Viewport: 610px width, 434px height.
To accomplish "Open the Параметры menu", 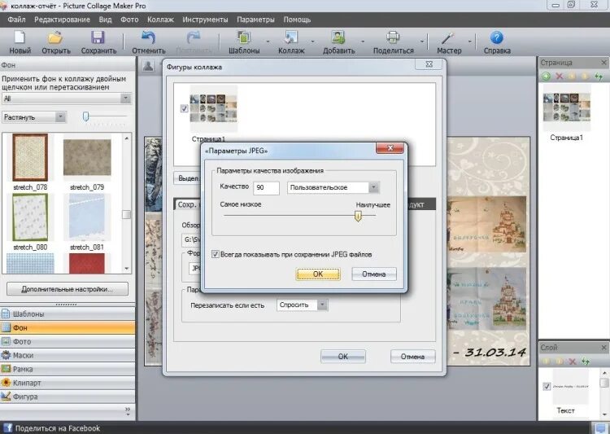I will [255, 20].
